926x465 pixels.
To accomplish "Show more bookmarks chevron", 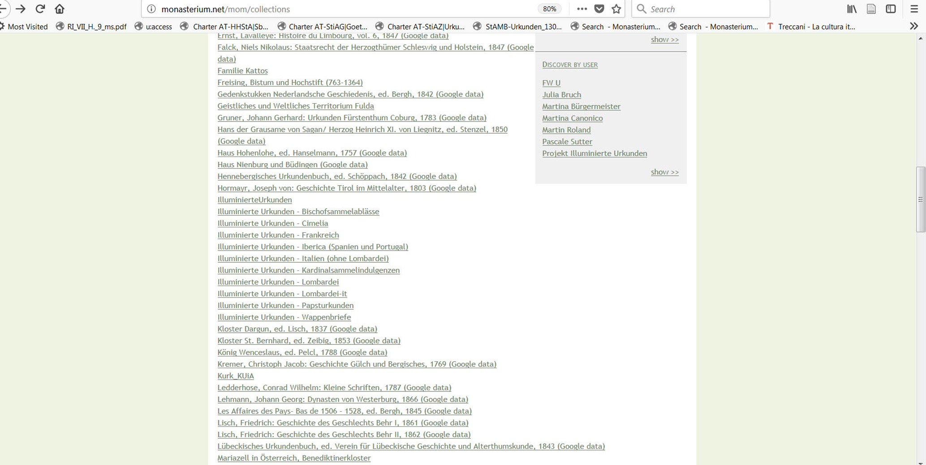I will pyautogui.click(x=914, y=26).
